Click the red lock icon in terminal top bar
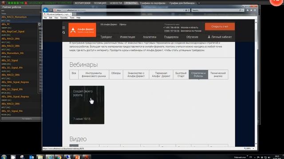This screenshot has width=284, height=159. [26, 3]
